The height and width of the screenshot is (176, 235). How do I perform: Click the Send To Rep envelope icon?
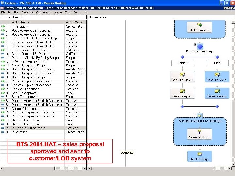click(200, 154)
